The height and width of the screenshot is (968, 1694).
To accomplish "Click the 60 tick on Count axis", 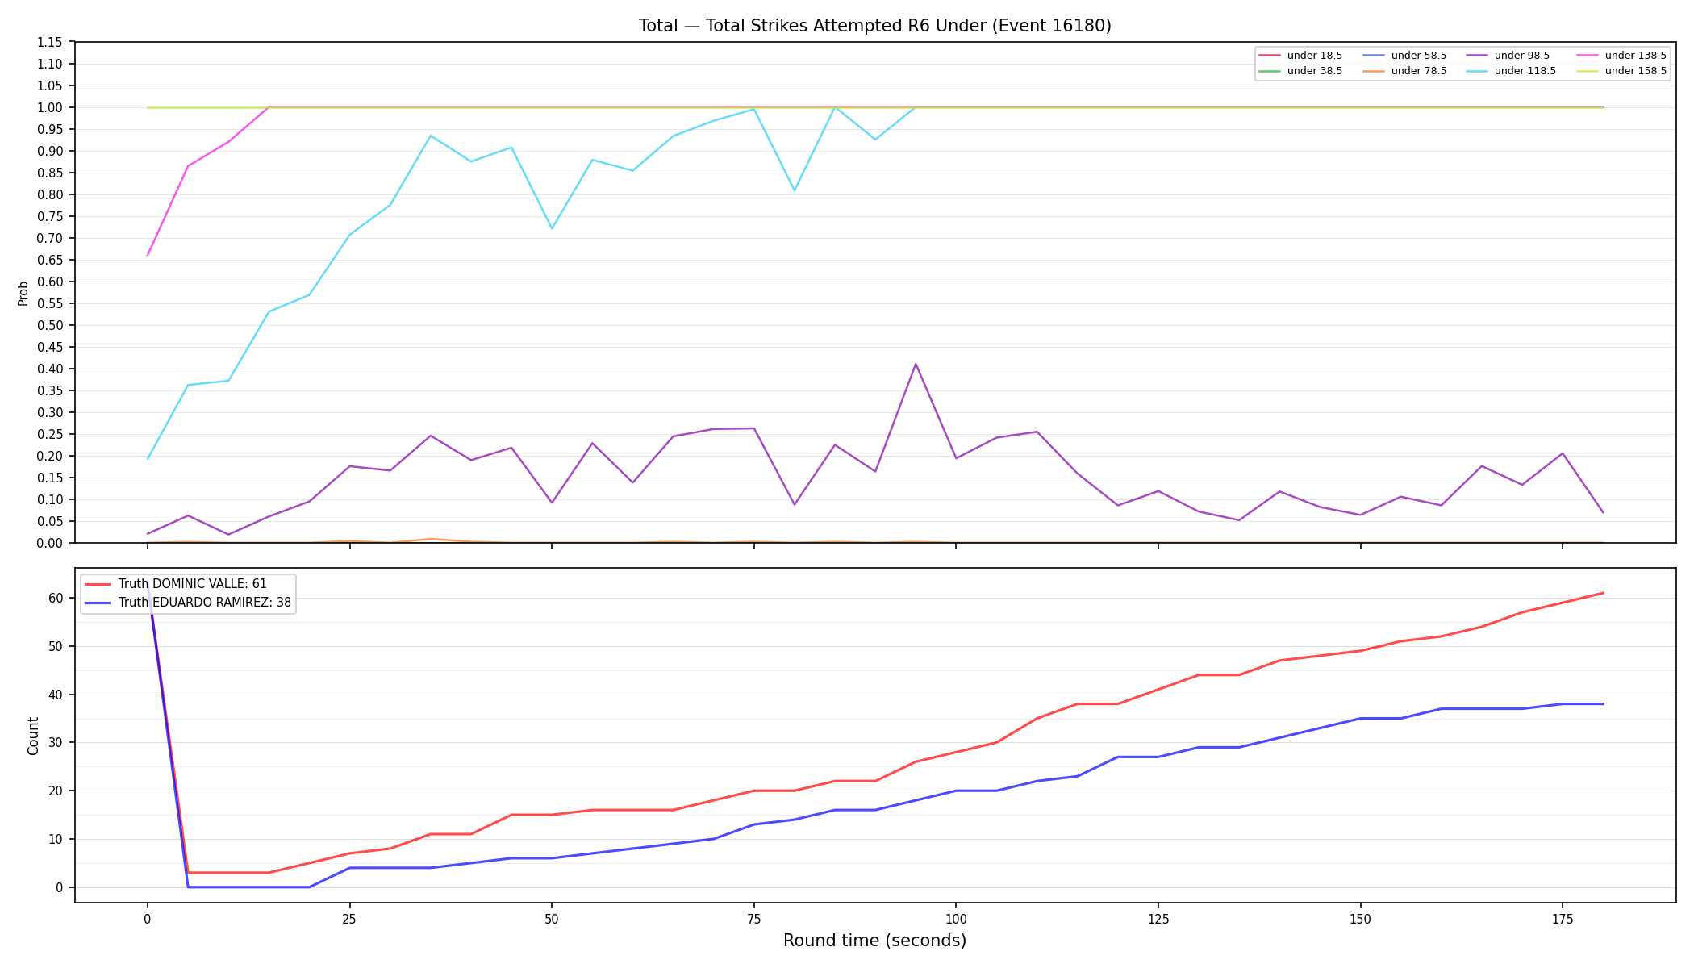I will point(56,598).
